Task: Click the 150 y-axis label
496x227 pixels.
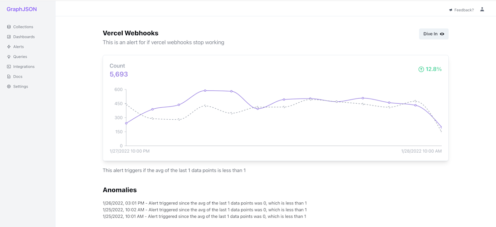Action: [x=118, y=132]
